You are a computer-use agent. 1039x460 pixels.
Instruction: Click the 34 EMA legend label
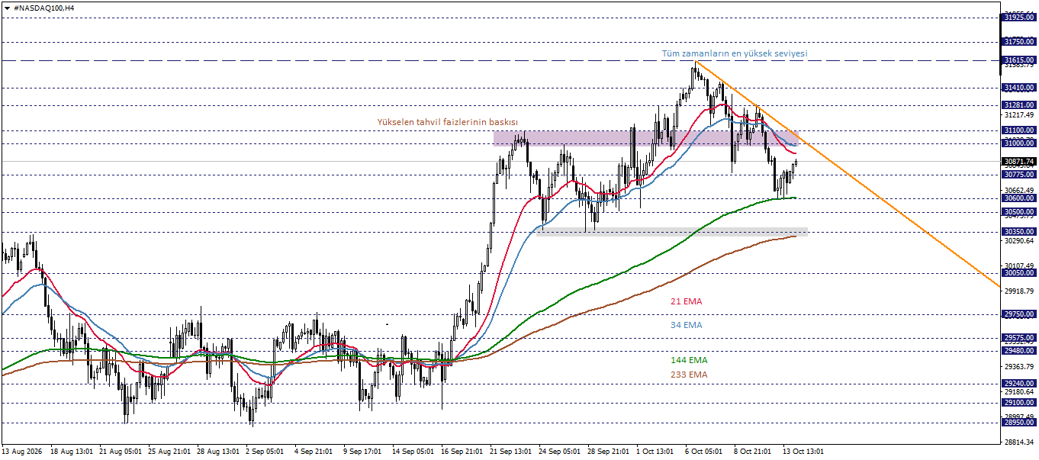pos(687,325)
